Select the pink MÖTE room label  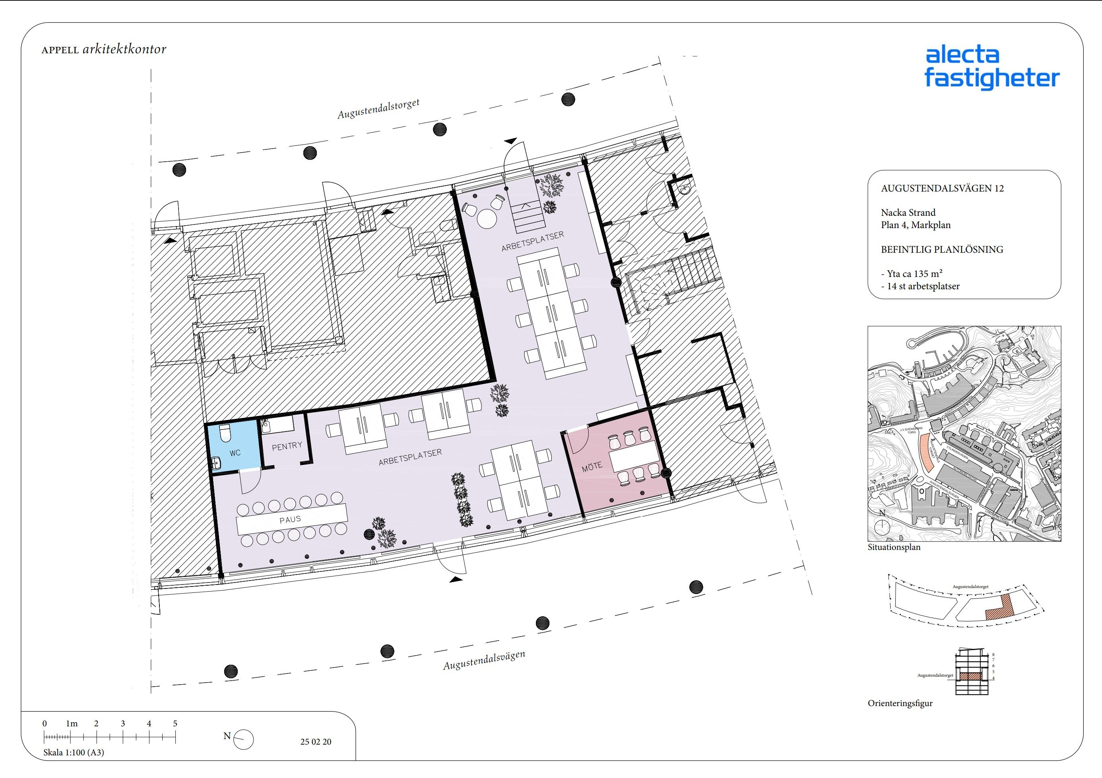coord(592,467)
